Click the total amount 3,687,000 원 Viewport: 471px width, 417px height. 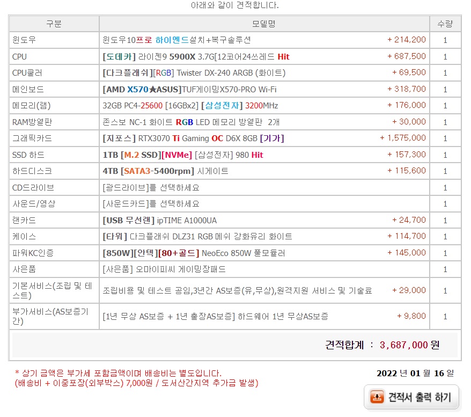(410, 345)
